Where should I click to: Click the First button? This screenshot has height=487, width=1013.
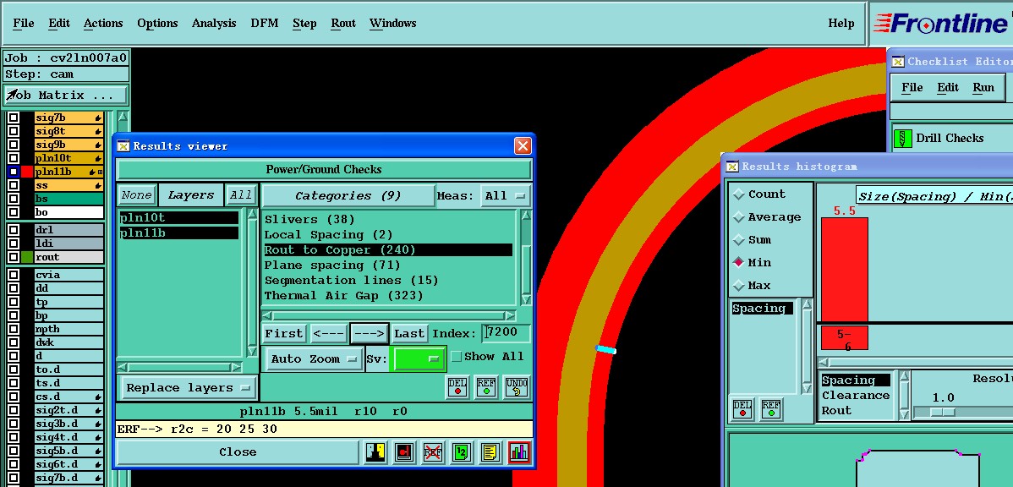(x=283, y=333)
